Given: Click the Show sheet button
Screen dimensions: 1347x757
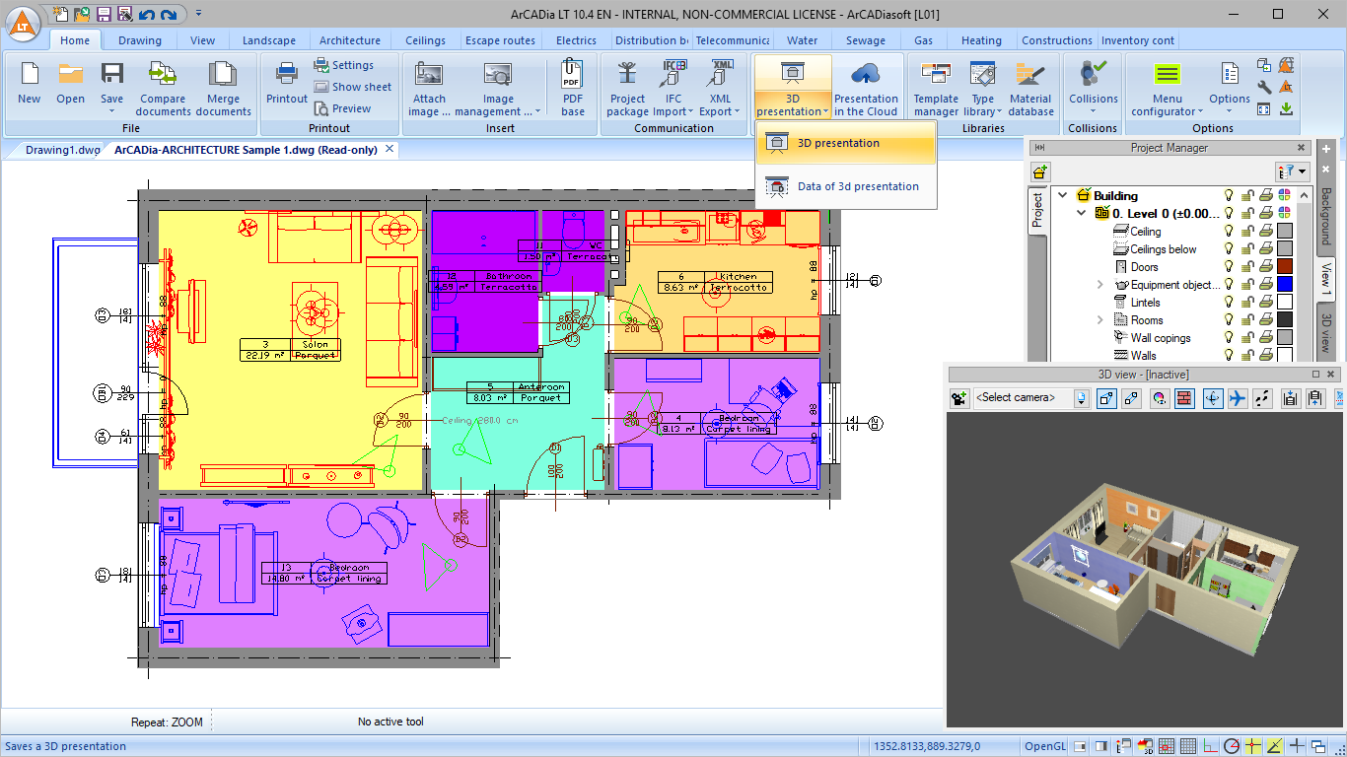Looking at the screenshot, I should click(x=353, y=87).
